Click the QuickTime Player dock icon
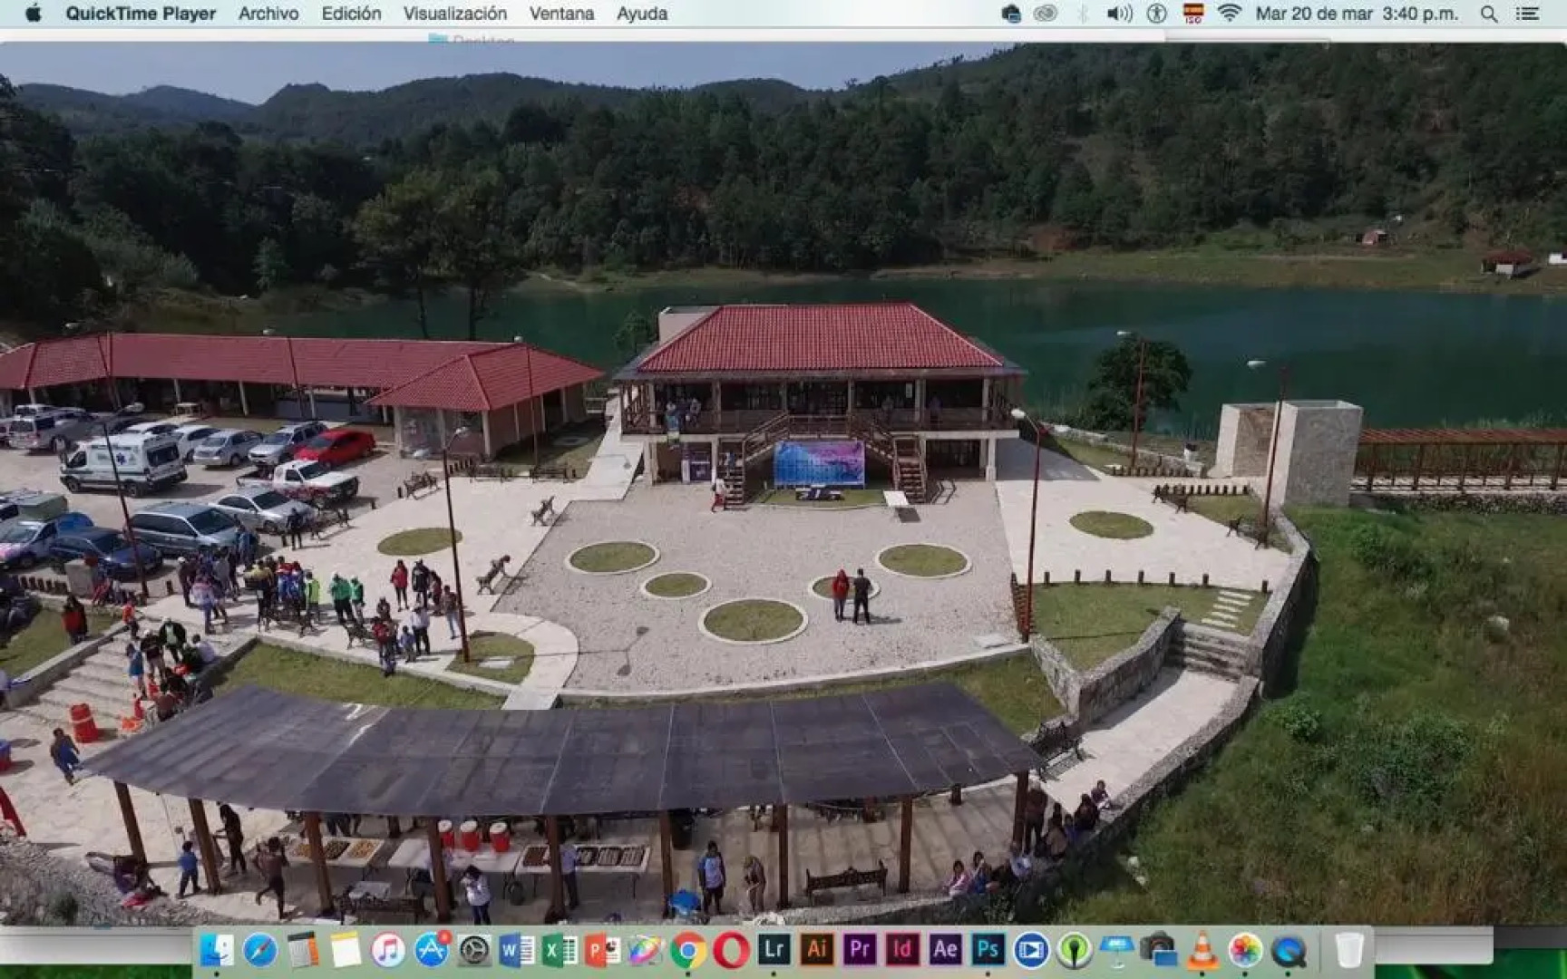This screenshot has width=1567, height=979. tap(1288, 950)
